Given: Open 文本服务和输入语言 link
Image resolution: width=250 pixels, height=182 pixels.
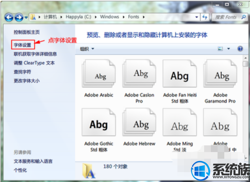Looking at the screenshot, I should click(33, 161).
